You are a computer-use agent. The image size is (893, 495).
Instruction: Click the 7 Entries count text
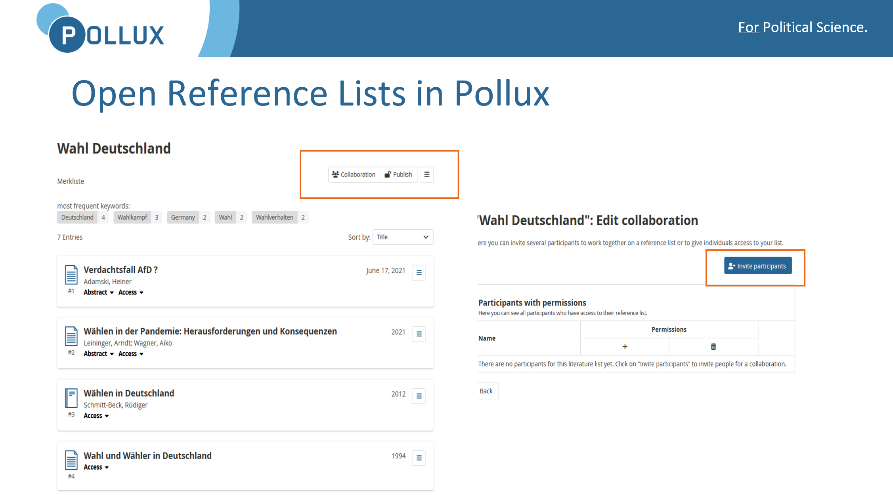pyautogui.click(x=70, y=237)
